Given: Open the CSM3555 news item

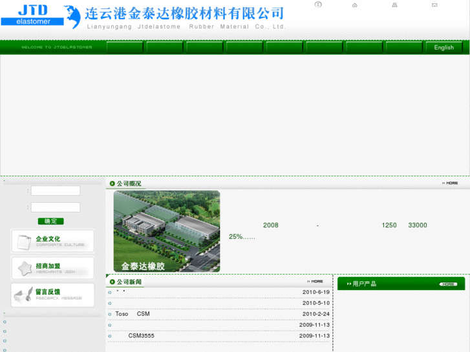Looking at the screenshot, I should click(x=141, y=336).
